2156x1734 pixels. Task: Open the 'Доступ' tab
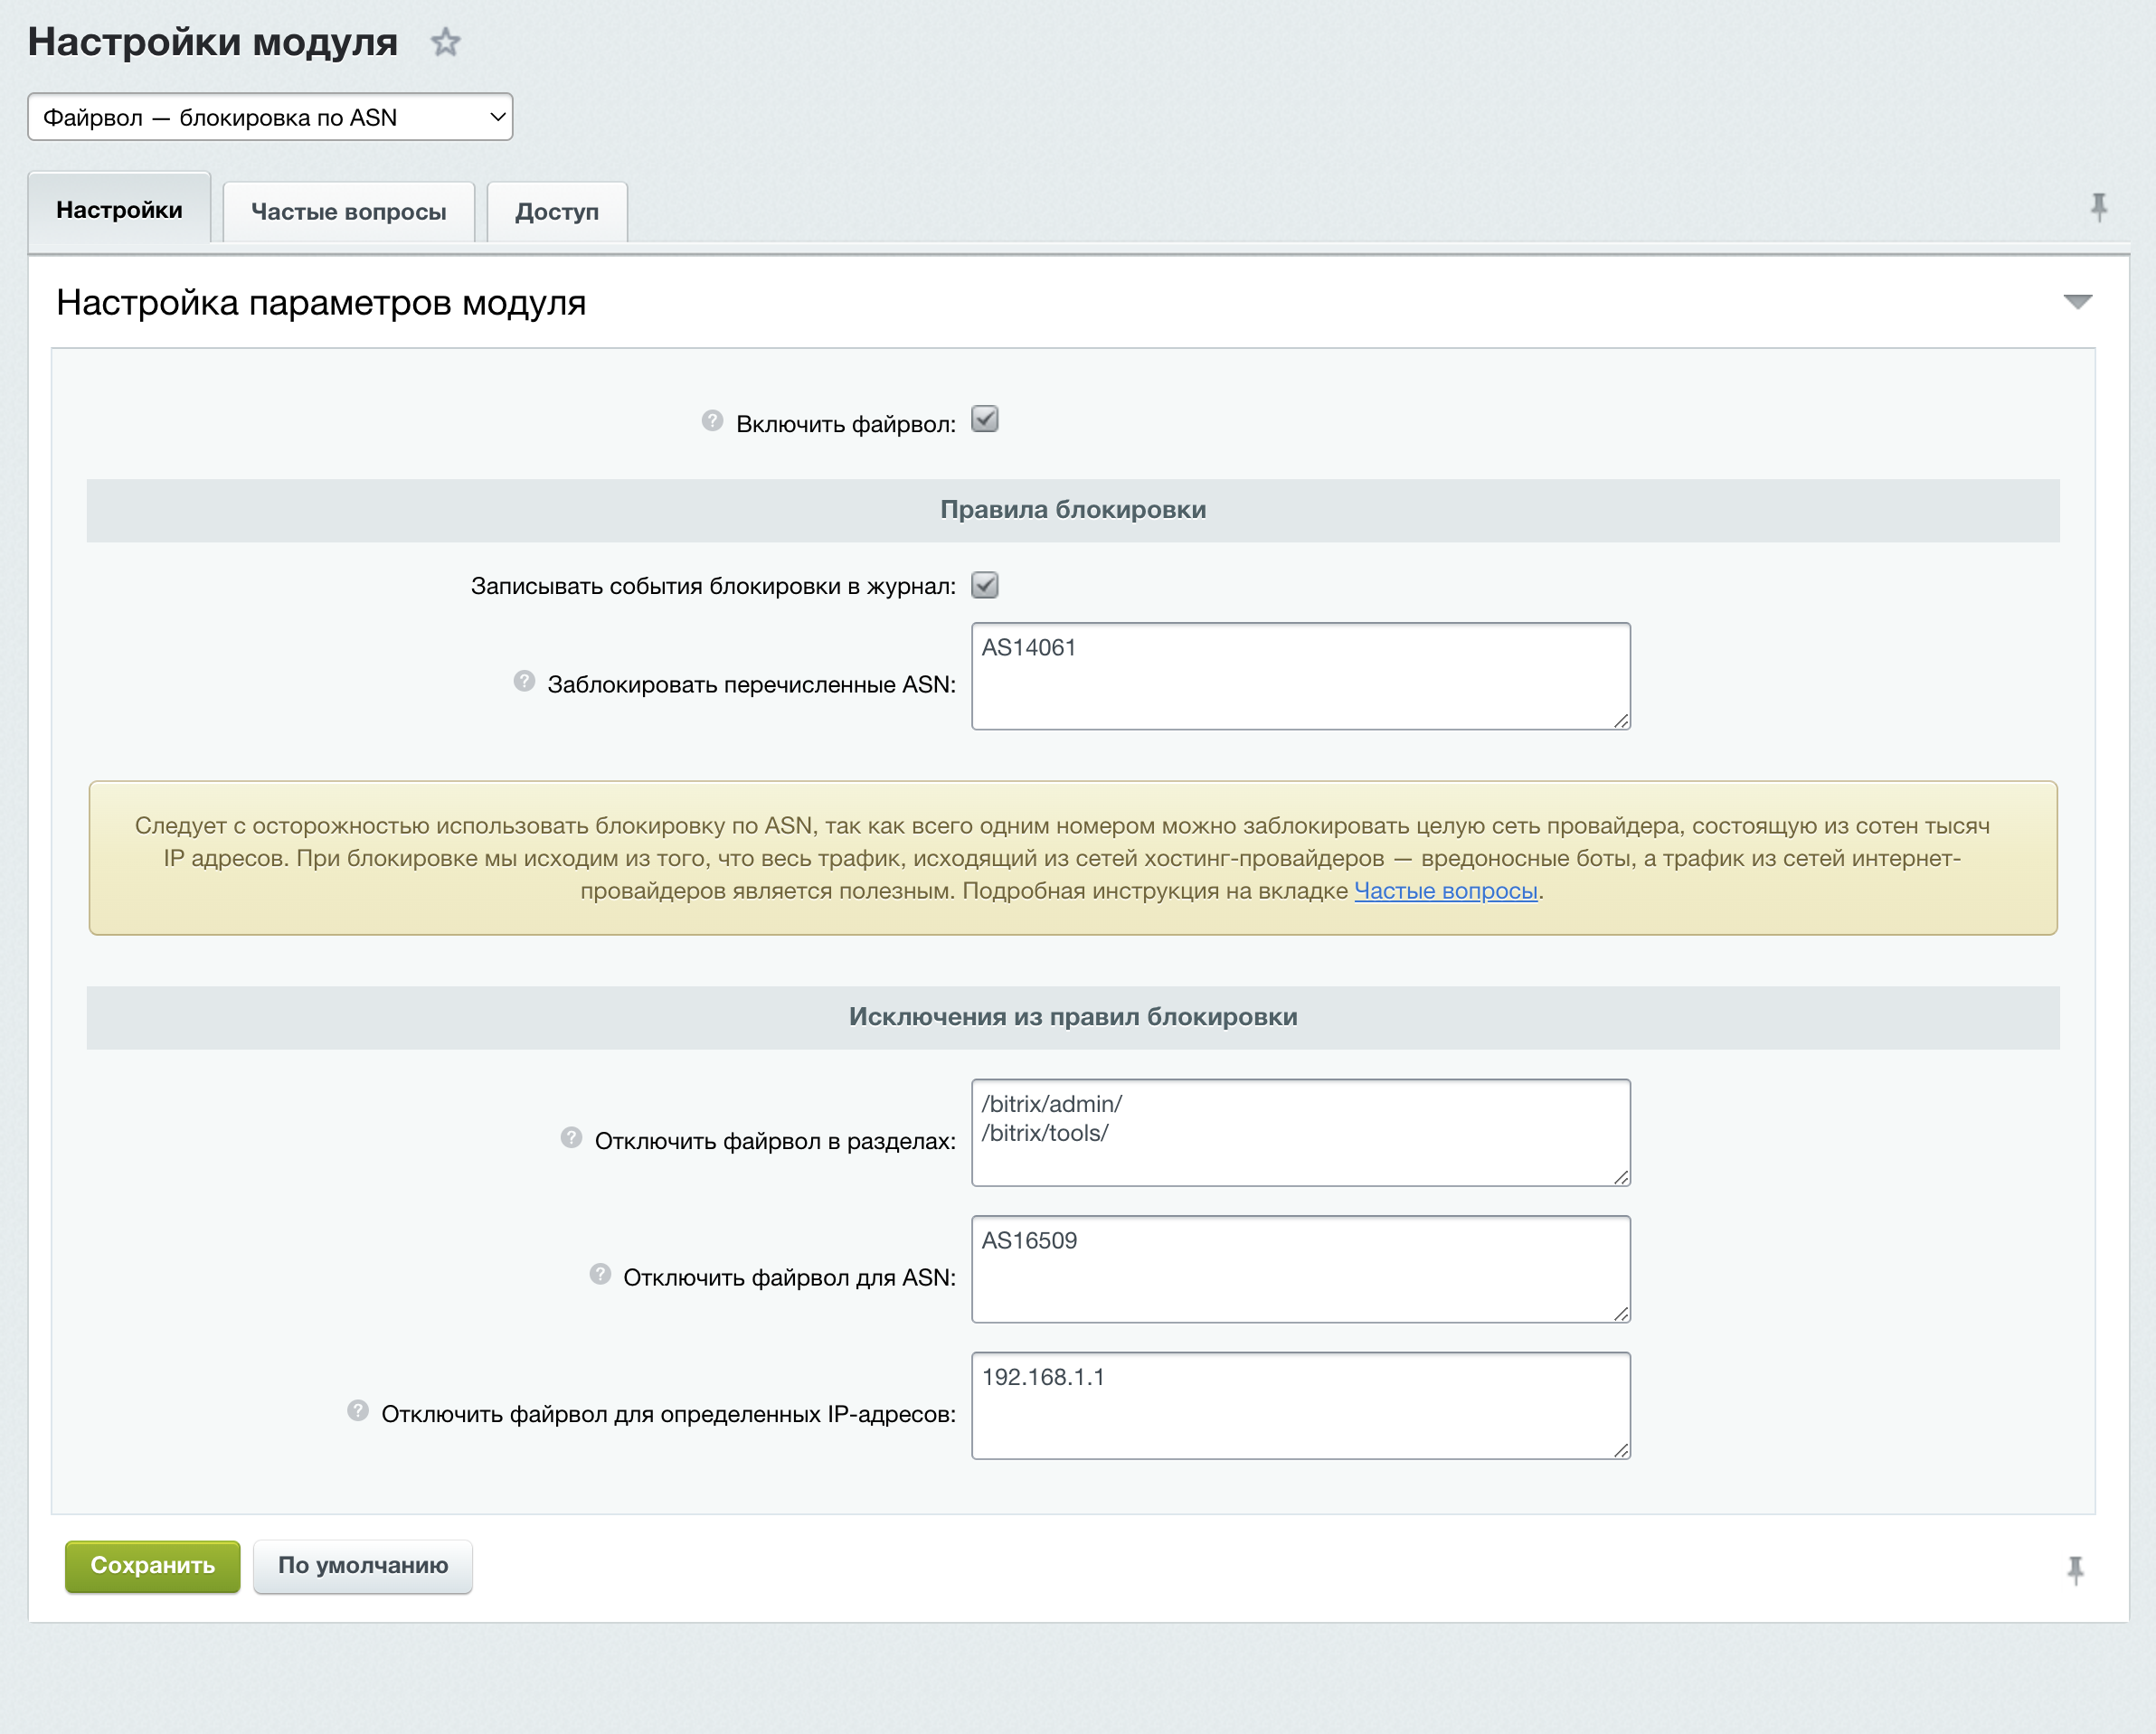(x=557, y=212)
